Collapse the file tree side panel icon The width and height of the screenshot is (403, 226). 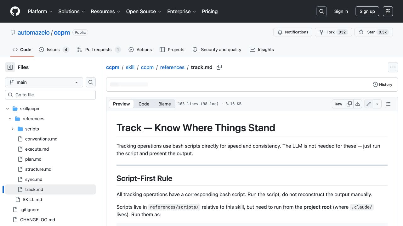[10, 67]
